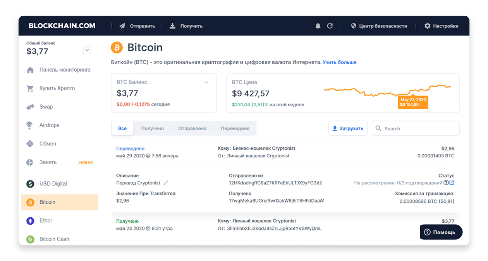Click the house icon for dashboard
This screenshot has width=488, height=261.
(30, 70)
